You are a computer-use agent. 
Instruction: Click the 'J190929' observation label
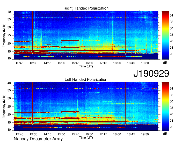tap(151, 73)
